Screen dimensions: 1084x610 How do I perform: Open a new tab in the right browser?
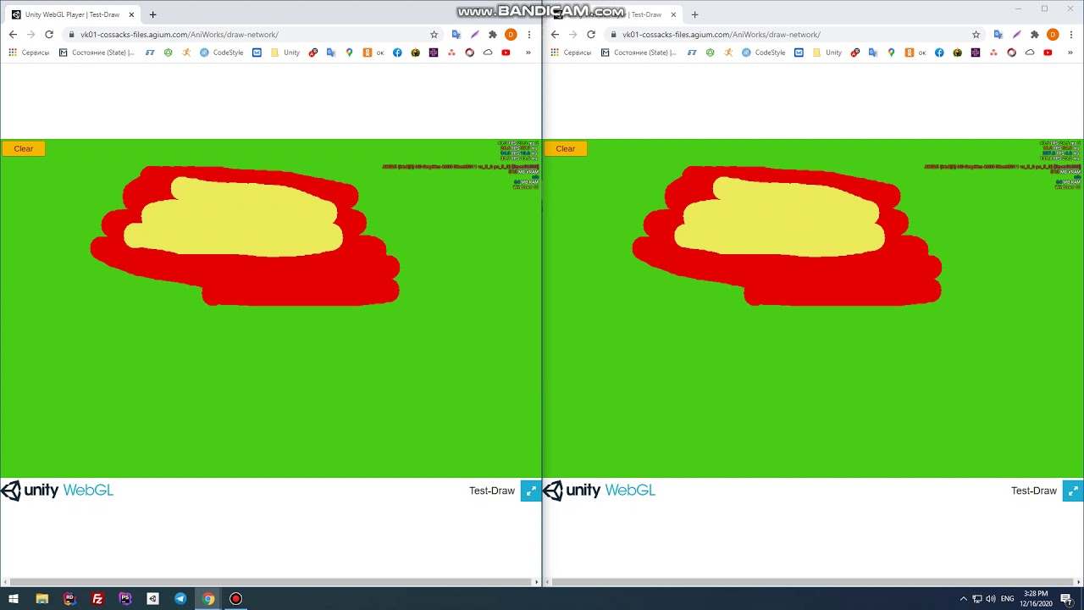(x=694, y=14)
